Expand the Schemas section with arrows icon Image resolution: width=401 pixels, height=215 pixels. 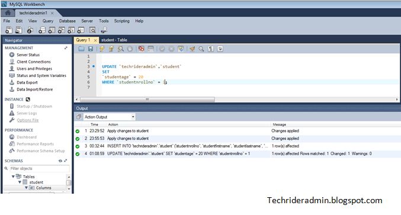pos(66,161)
